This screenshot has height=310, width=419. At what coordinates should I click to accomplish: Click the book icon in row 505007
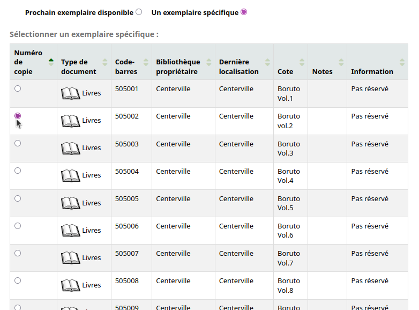click(x=71, y=258)
